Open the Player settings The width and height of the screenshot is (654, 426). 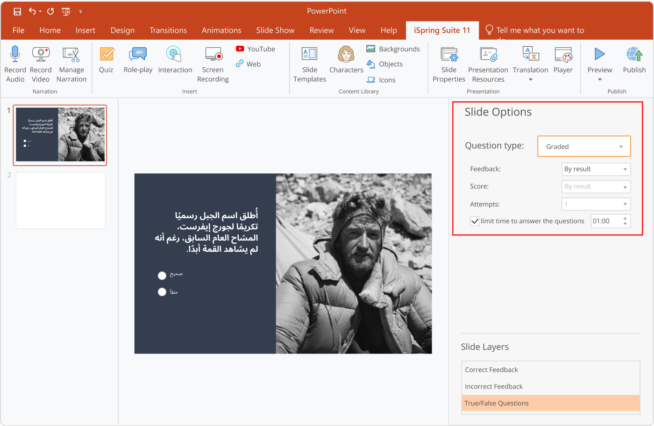point(563,60)
